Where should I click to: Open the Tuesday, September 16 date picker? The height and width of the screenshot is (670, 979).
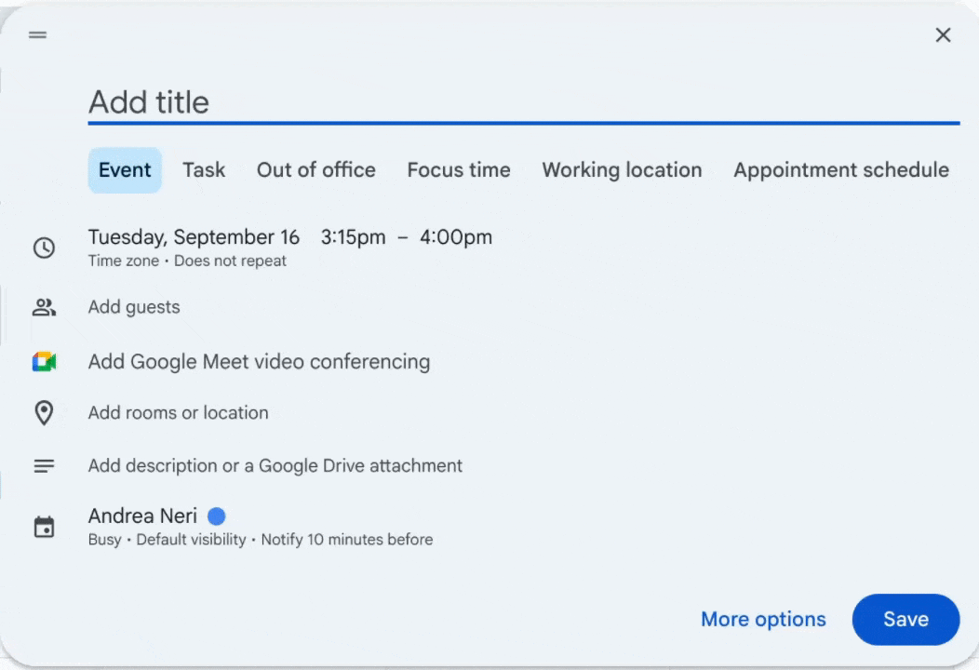(194, 237)
